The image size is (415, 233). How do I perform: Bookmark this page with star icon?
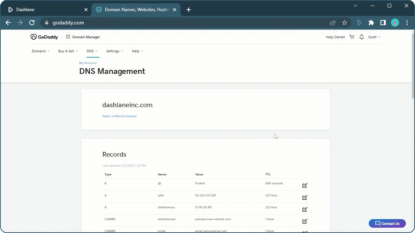344,23
